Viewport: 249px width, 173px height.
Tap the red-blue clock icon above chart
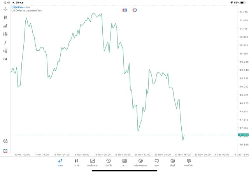tap(135, 10)
